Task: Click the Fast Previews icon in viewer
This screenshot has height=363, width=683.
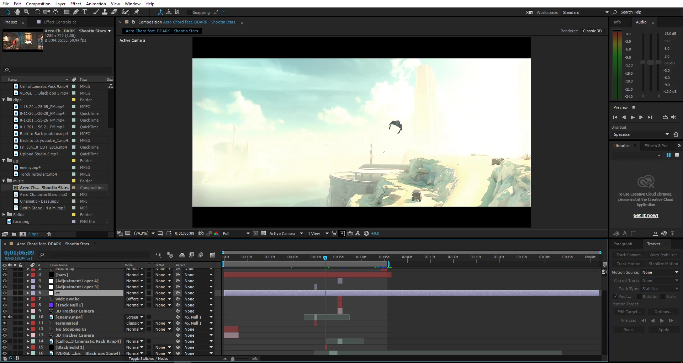Action: point(342,234)
